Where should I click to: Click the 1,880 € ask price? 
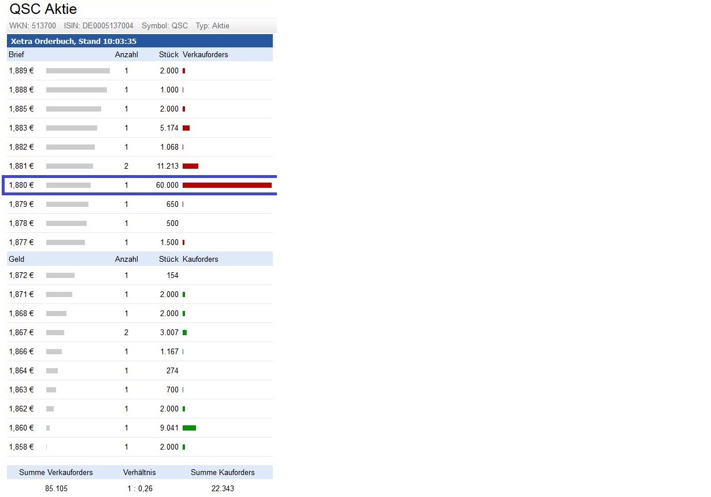tap(21, 186)
